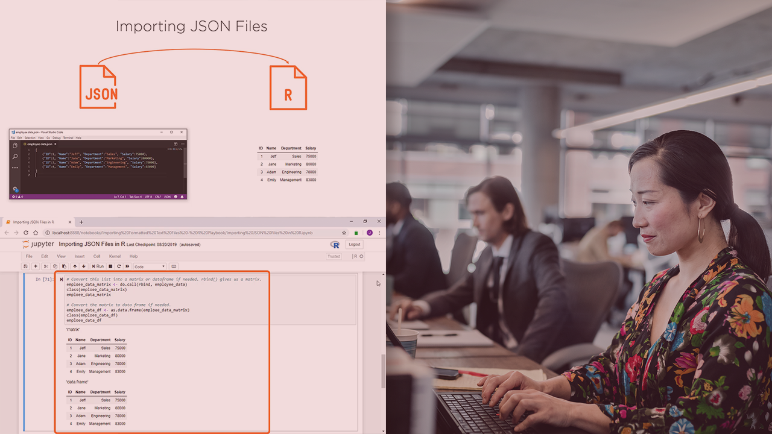The height and width of the screenshot is (434, 772).
Task: Save the notebook checkpoint
Action: click(25, 266)
